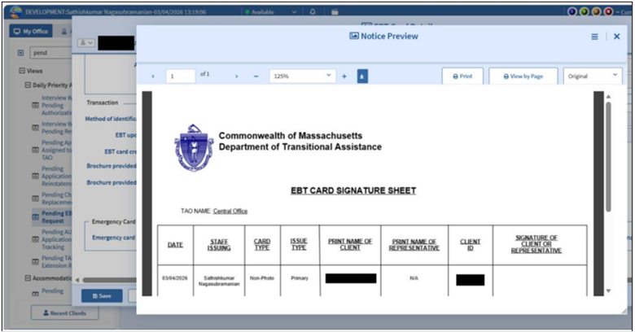The width and height of the screenshot is (635, 332).
Task: Click the 'Emergency card' label
Action: 113,238
